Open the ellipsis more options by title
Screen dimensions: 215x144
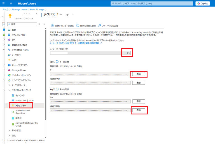coord(73,15)
